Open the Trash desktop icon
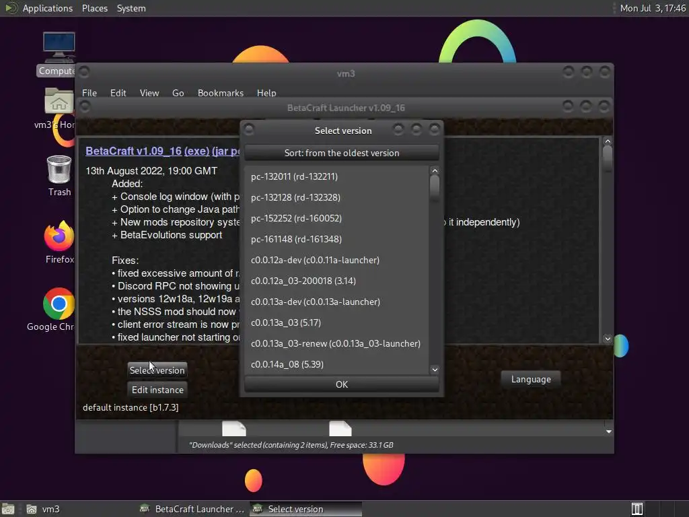689x517 pixels. 59,176
